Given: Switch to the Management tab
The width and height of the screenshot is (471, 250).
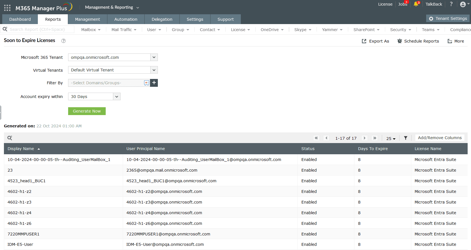Looking at the screenshot, I should pos(87,19).
